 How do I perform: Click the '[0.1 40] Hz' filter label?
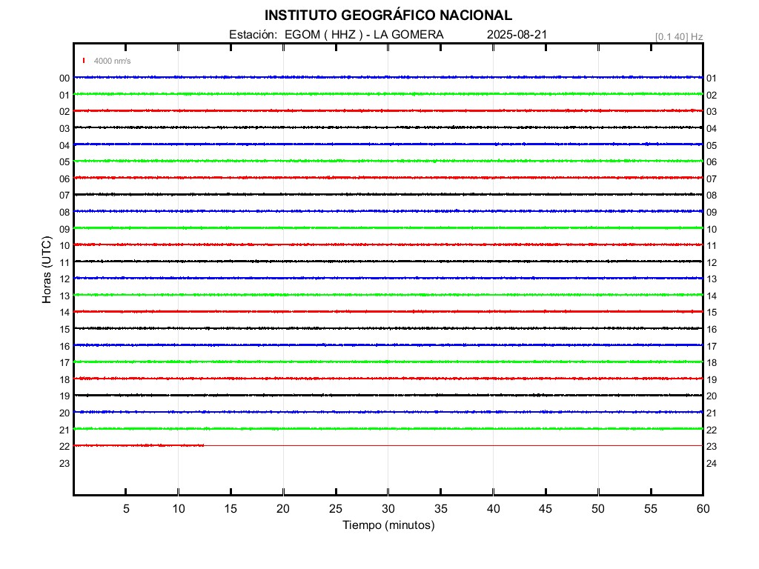(679, 37)
